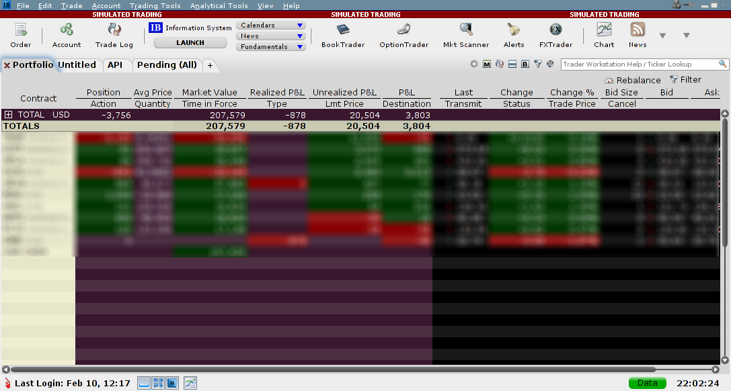Screen dimensions: 731x391
Task: Click the round grey back arrow icon
Action: pos(473,64)
